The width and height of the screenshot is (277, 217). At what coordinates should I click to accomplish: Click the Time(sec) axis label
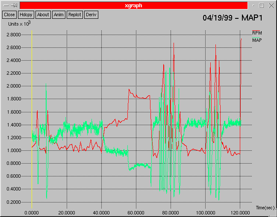pyautogui.click(x=265, y=208)
